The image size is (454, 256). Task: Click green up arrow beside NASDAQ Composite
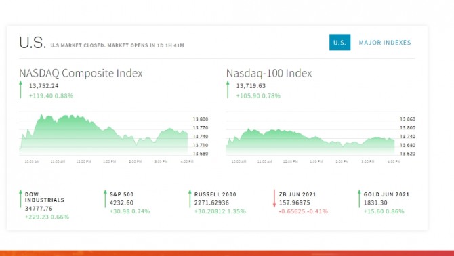(20, 89)
